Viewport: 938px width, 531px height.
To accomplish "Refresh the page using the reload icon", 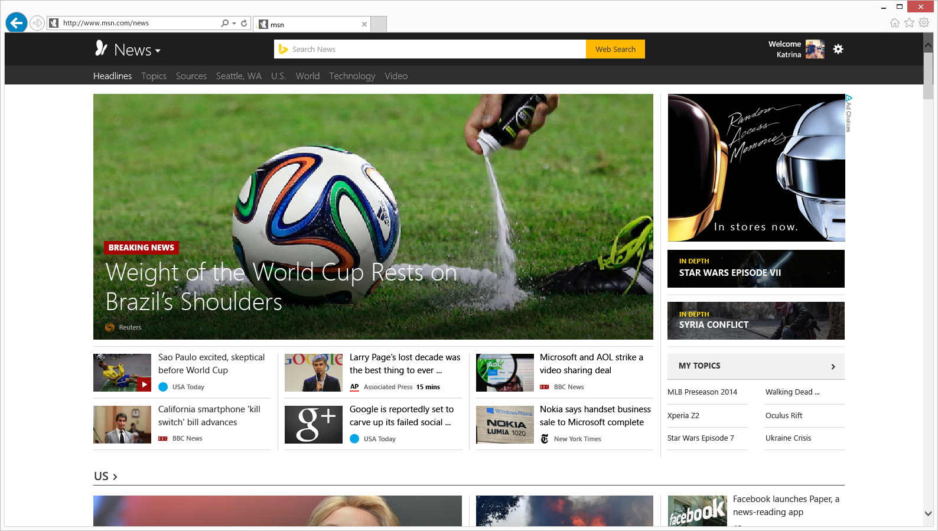I will (x=244, y=23).
